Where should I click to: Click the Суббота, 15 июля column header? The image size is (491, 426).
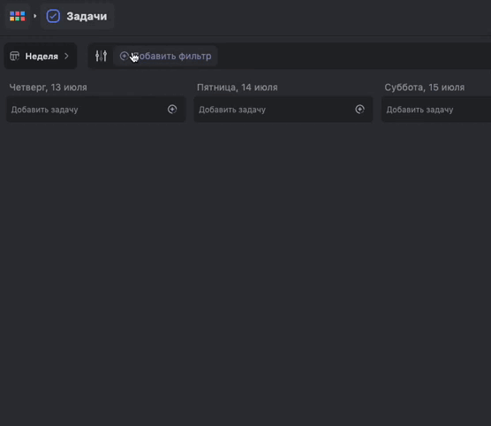coord(424,87)
